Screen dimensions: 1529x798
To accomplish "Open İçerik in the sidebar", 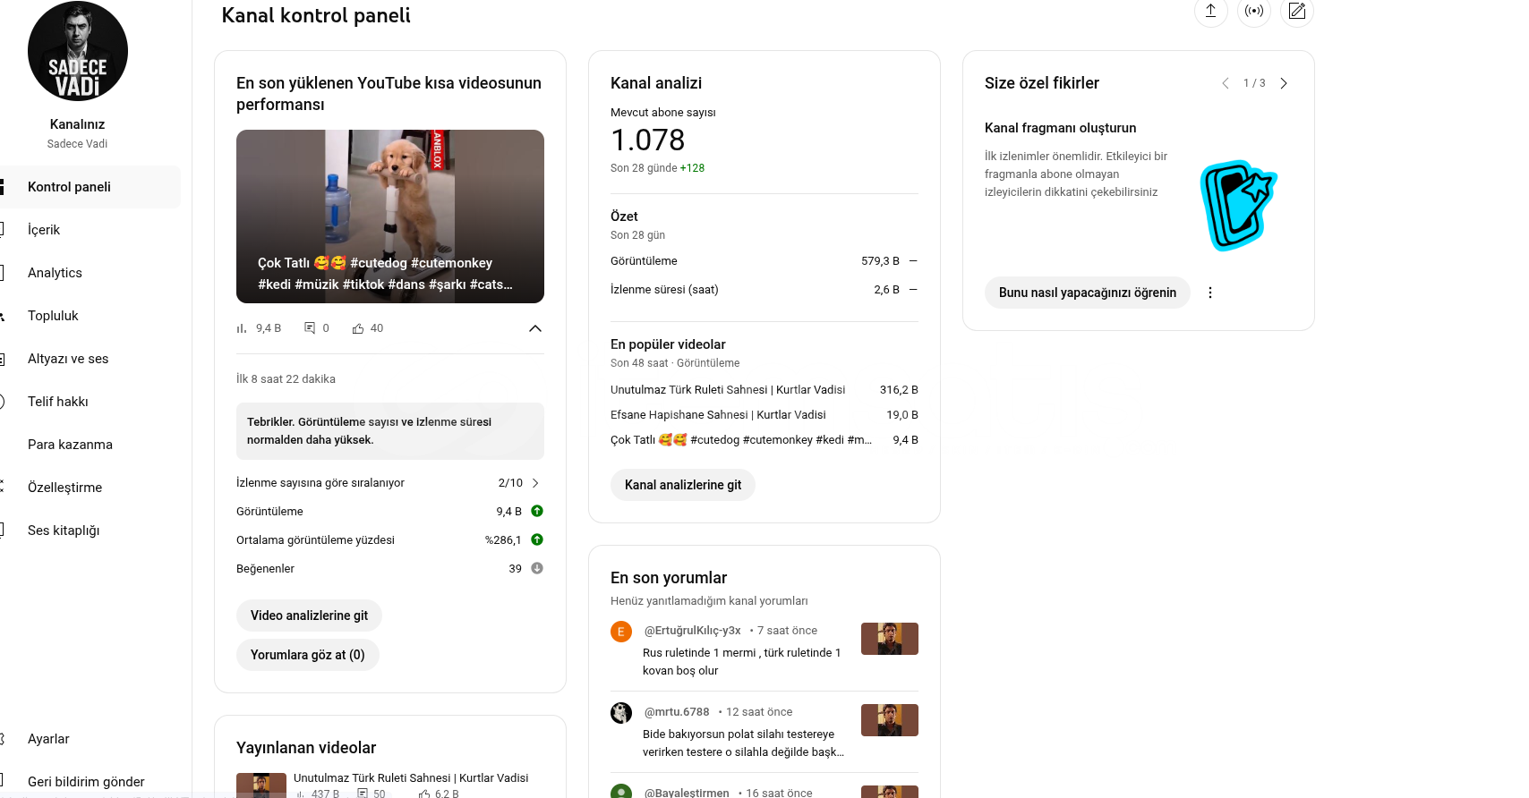I will click(90, 230).
